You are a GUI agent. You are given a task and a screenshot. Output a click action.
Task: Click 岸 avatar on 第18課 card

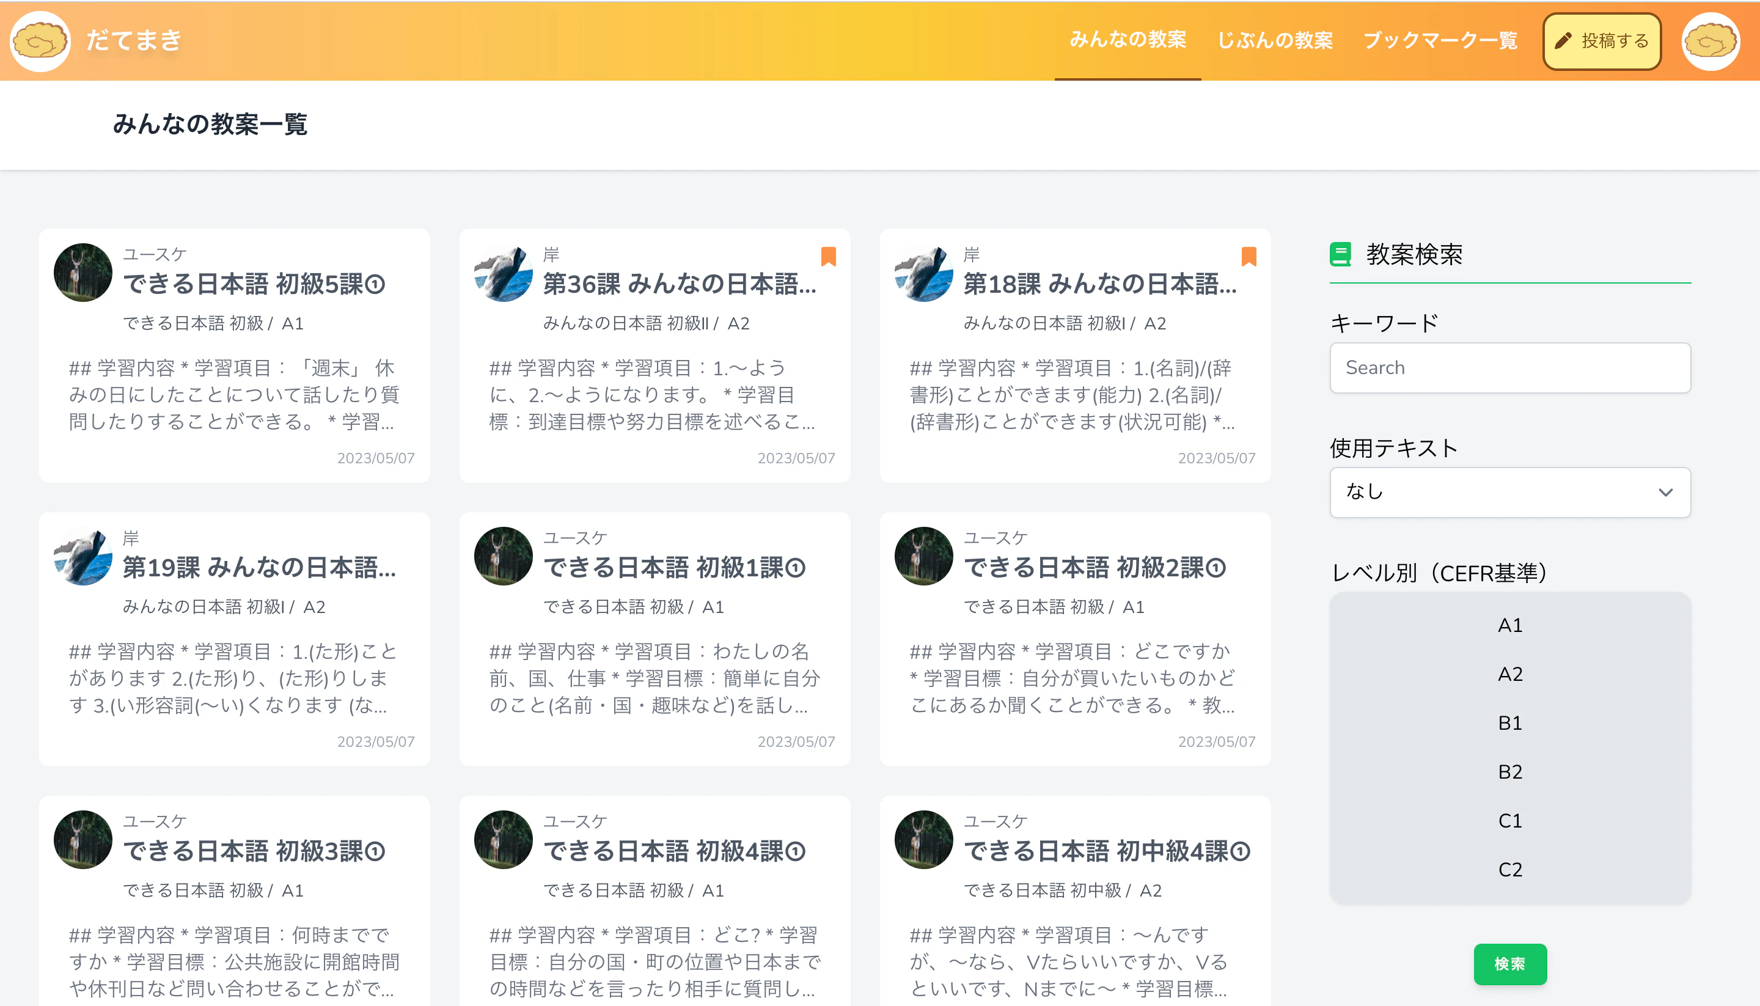point(923,272)
